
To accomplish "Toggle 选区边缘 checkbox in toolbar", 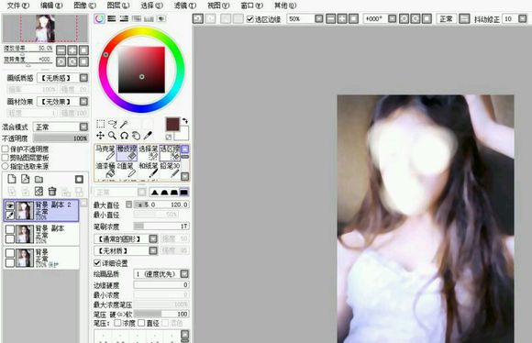I will point(250,19).
